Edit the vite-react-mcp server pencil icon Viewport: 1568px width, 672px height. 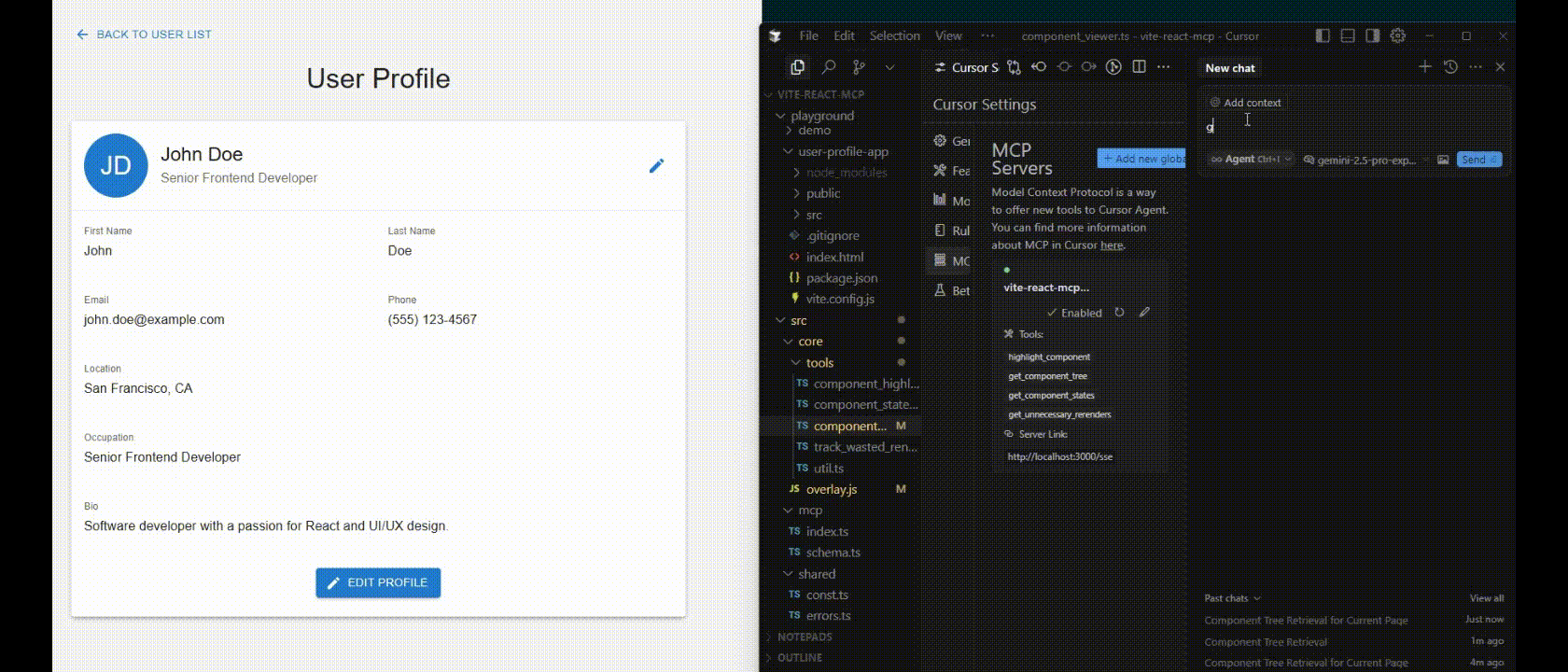(x=1144, y=313)
